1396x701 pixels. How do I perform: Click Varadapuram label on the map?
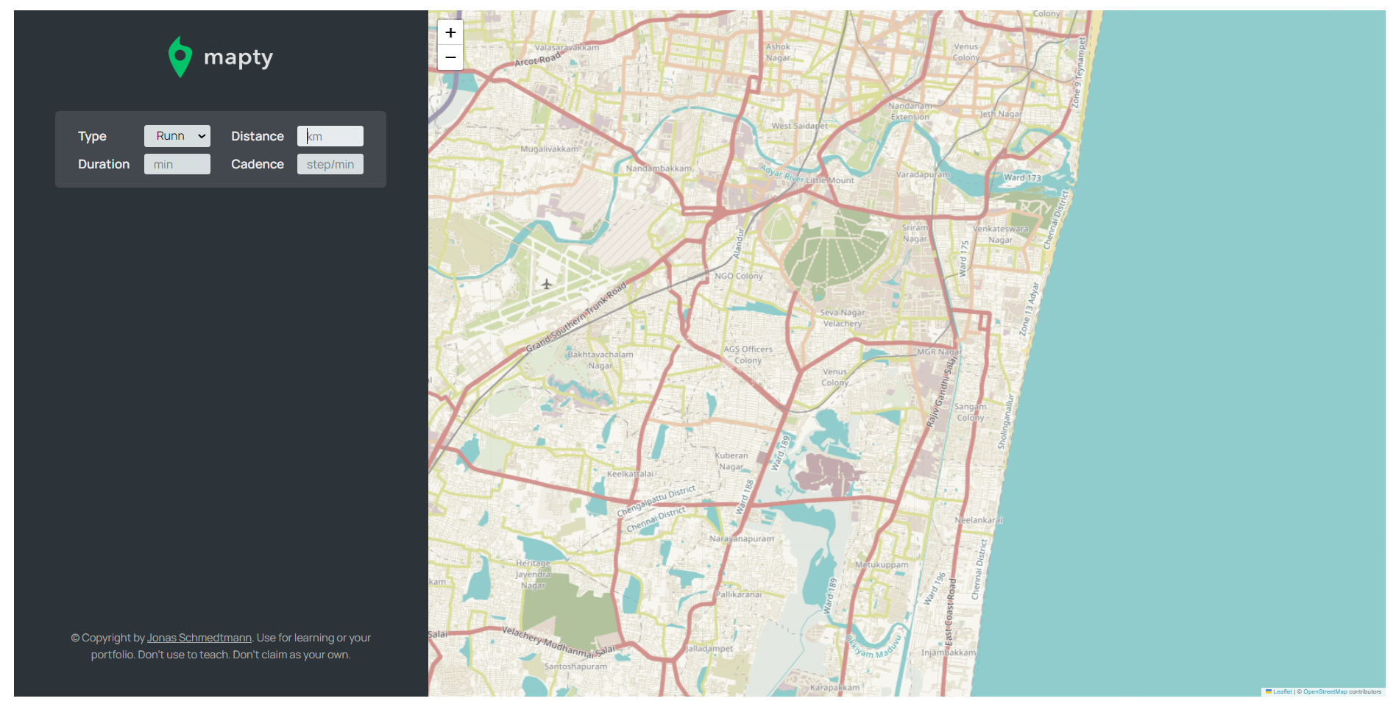pyautogui.click(x=923, y=174)
